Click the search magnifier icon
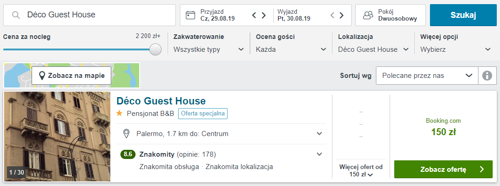 [x=16, y=15]
